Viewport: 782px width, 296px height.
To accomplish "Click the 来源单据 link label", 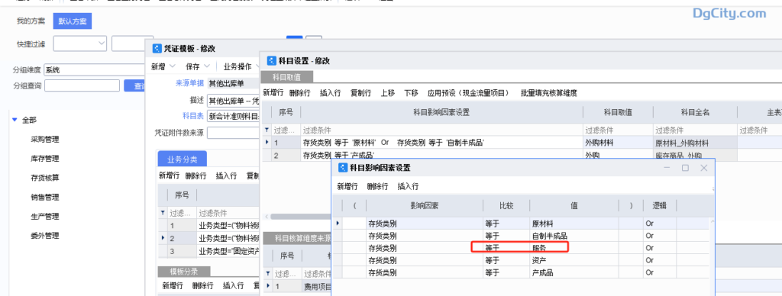I will [x=189, y=83].
